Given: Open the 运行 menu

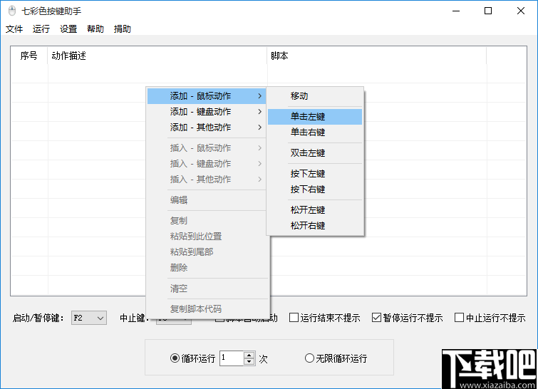Looking at the screenshot, I should pos(41,28).
